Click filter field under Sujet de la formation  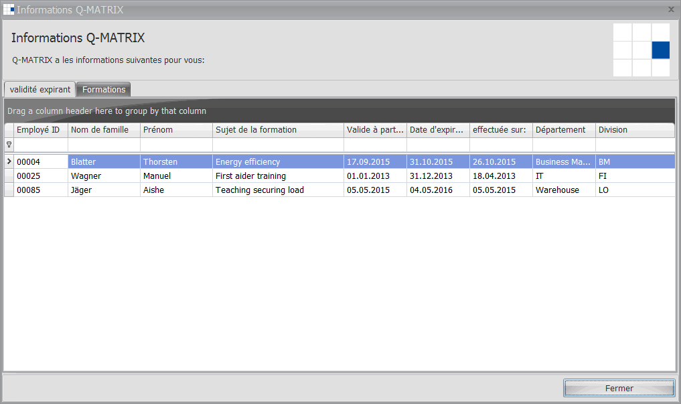(278, 145)
